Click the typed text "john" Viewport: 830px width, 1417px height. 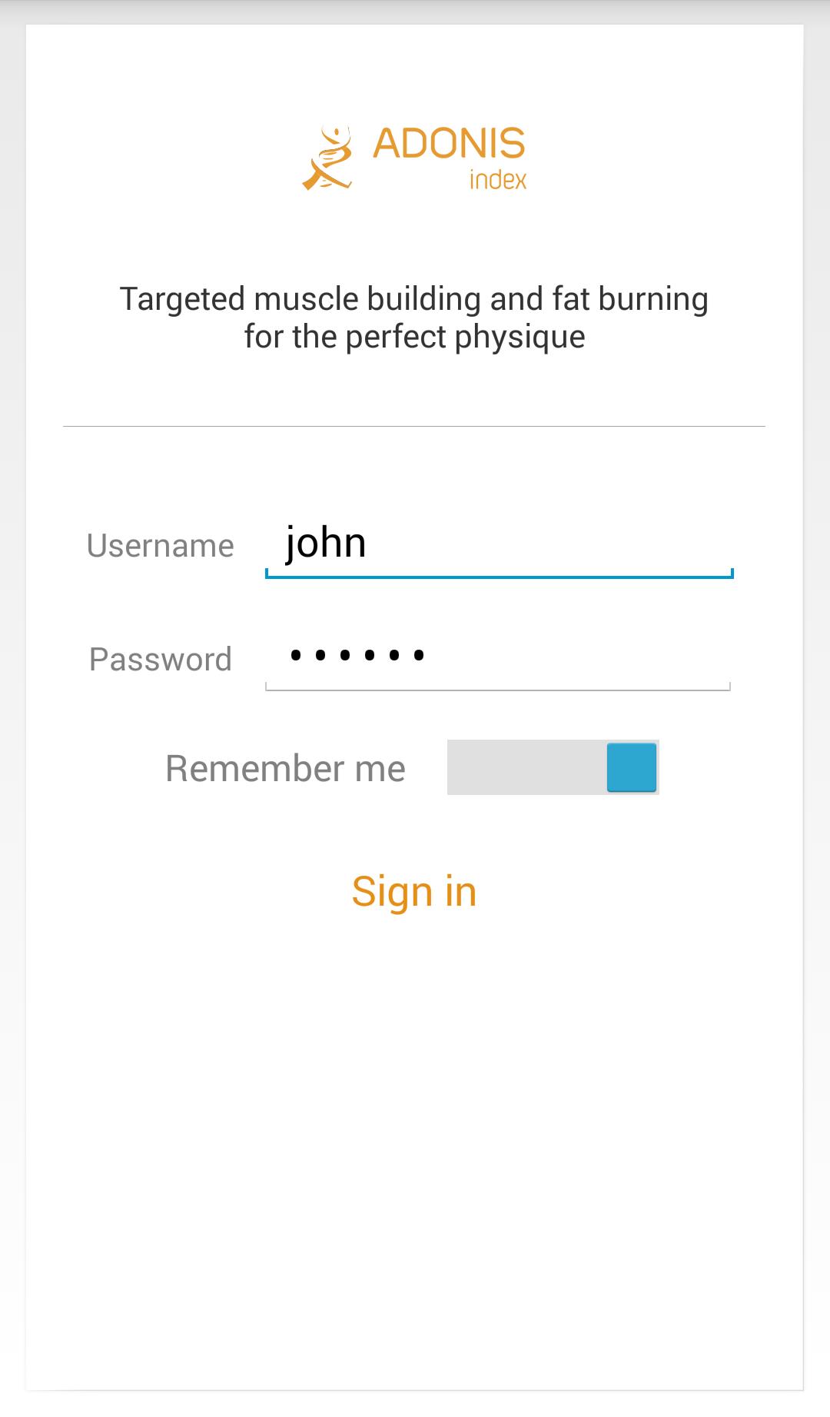[326, 544]
